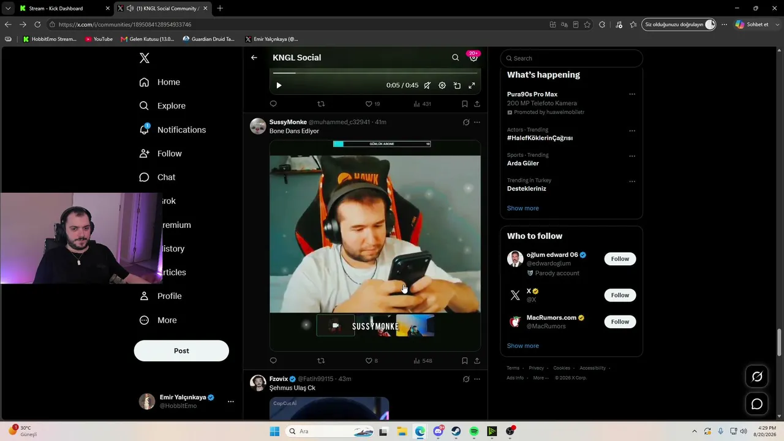Toggle picture-in-picture for the video
Viewport: 784px width, 441px height.
457,86
